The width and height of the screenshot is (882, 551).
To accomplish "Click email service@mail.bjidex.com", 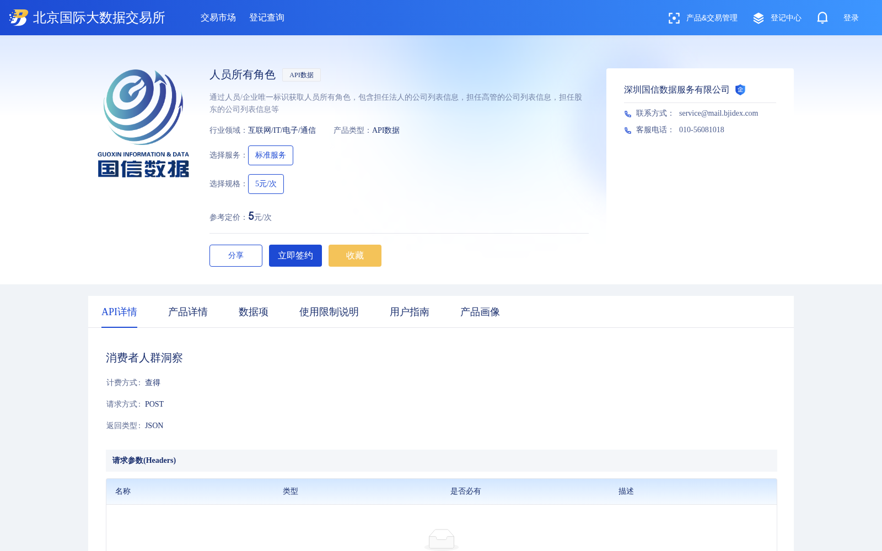I will pyautogui.click(x=718, y=114).
